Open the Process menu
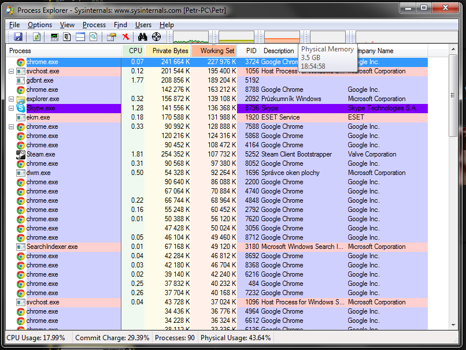This screenshot has height=350, width=466. pos(94,25)
